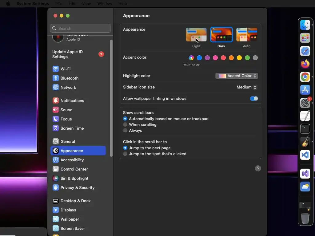Select purple accent color

pyautogui.click(x=207, y=58)
